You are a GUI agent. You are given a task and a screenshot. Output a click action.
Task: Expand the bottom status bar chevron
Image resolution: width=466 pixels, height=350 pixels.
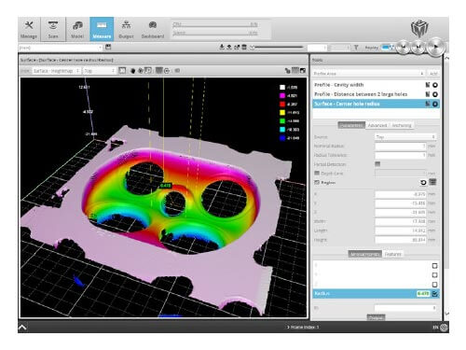[22, 327]
